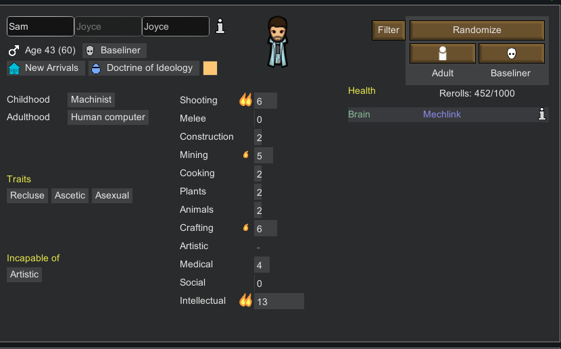
Task: Click the 'Age 43 (60)' text
Action: (50, 51)
